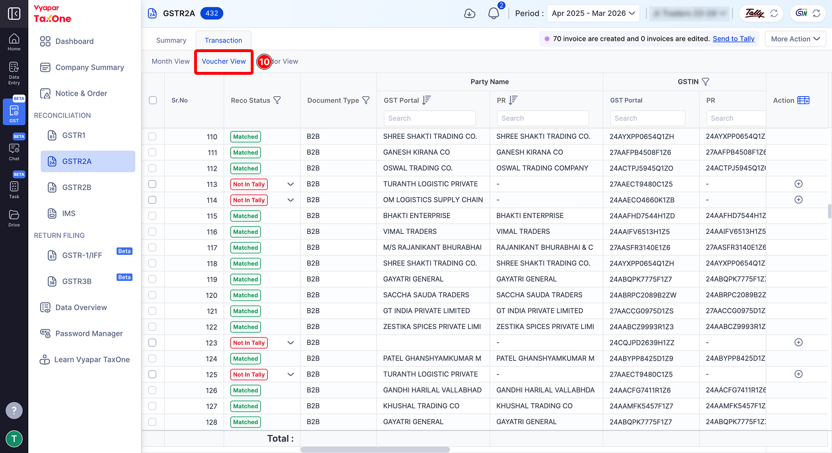Expand row 125 Not In Tally chevron
Viewport: 832px width, 453px height.
coord(291,374)
